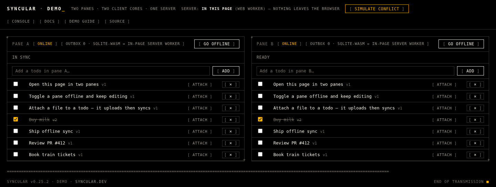Focus the 'Add a todo in pane A' field
This screenshot has height=187, width=496.
[111, 71]
